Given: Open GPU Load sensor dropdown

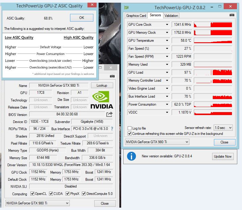Looking at the screenshot, I should [167, 72].
